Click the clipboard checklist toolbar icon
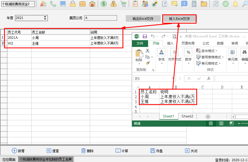Image resolution: width=248 pixels, height=162 pixels. [x=135, y=4]
